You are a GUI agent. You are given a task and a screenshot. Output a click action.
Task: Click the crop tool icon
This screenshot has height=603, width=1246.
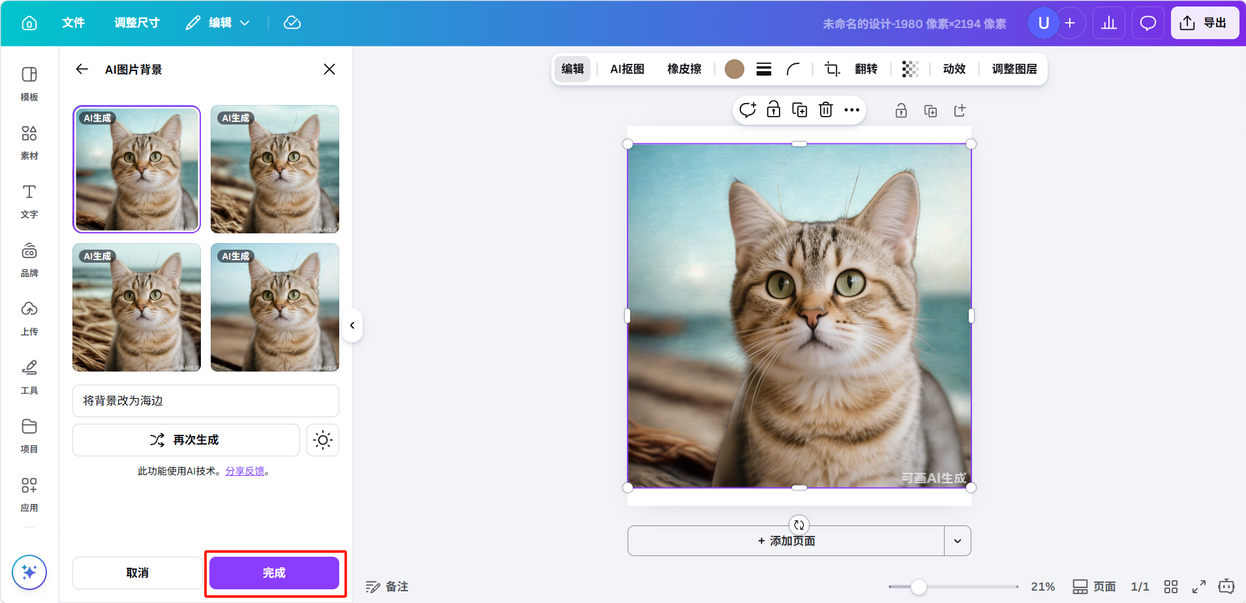(832, 69)
